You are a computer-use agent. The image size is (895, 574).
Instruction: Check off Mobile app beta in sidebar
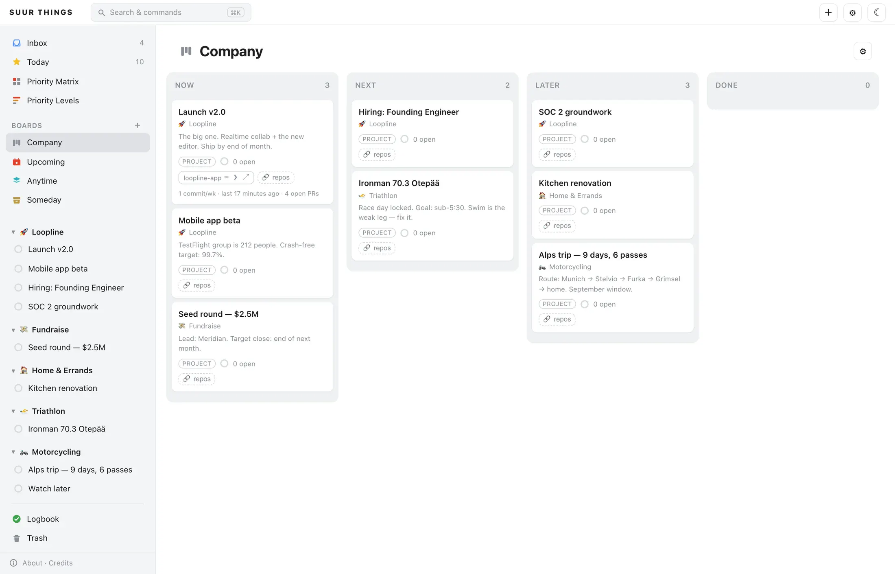[18, 269]
